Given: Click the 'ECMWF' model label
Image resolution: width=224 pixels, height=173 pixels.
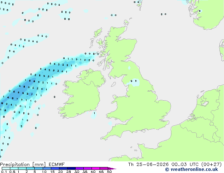Looking at the screenshot, I should tap(57, 165).
